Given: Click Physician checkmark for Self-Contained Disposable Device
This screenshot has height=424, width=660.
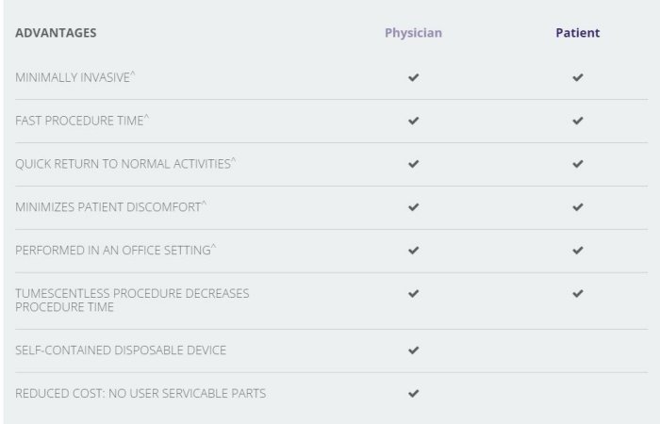Looking at the screenshot, I should point(413,351).
